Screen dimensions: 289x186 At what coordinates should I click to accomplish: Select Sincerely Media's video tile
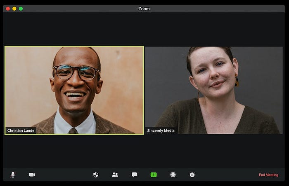pos(214,90)
